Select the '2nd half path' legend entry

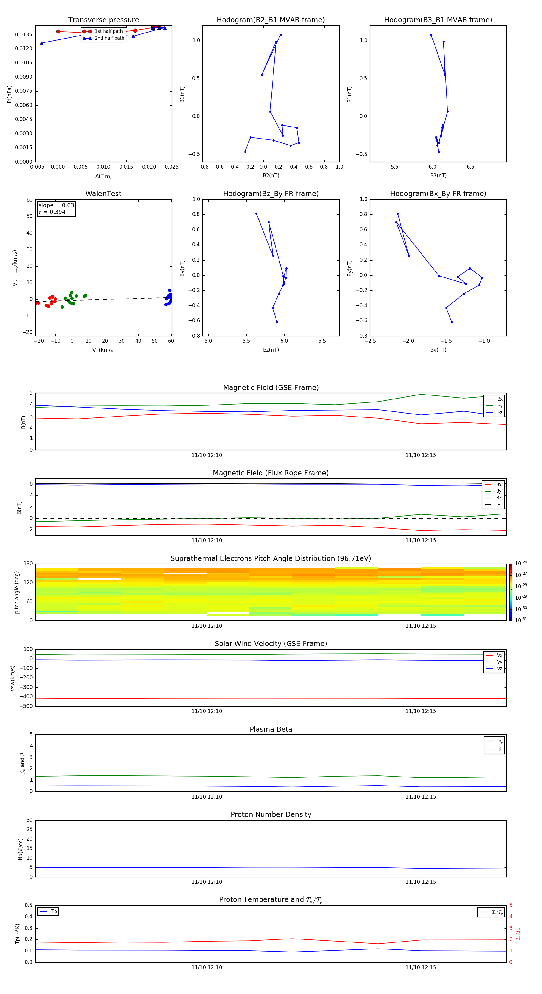tap(103, 38)
